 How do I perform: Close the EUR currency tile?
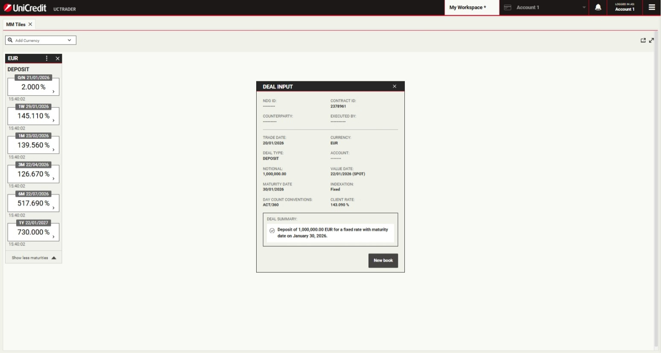[58, 58]
